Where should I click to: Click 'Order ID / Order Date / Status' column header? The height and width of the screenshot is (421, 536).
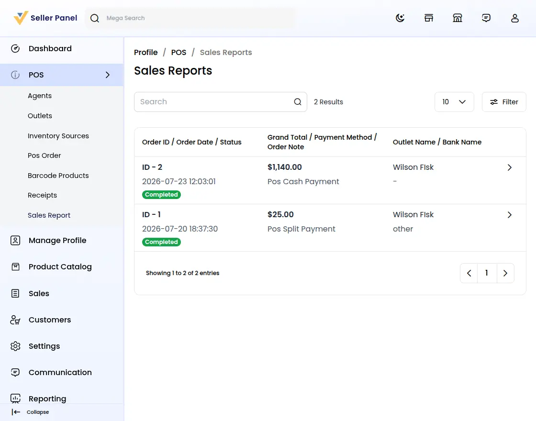[192, 142]
